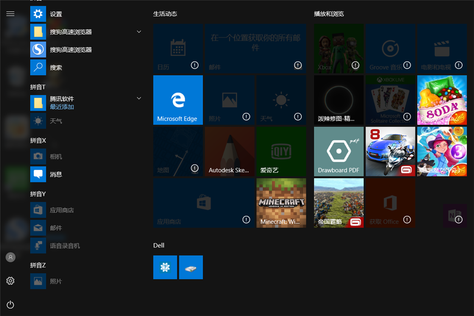Open the Xbox tile
This screenshot has height=316, width=474.
[x=339, y=49]
